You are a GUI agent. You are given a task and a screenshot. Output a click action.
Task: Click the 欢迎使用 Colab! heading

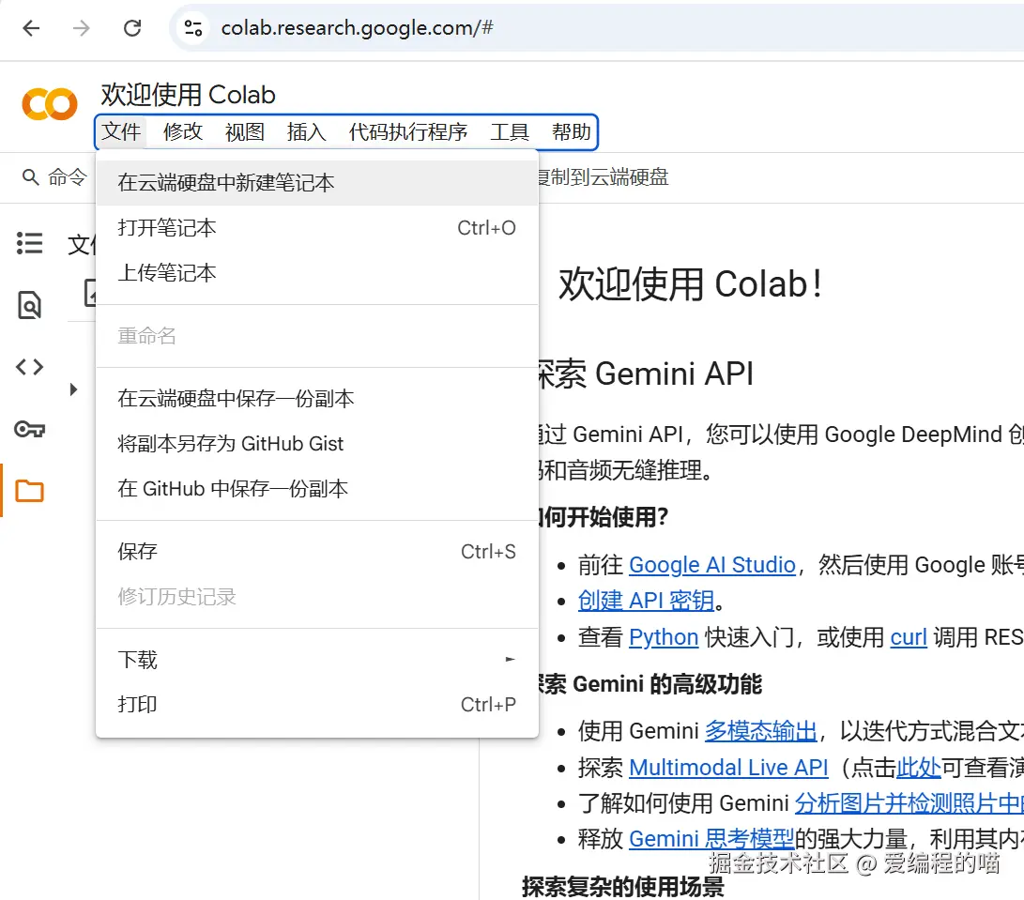coord(690,284)
